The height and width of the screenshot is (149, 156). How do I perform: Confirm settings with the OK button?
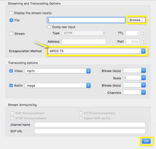click(146, 141)
